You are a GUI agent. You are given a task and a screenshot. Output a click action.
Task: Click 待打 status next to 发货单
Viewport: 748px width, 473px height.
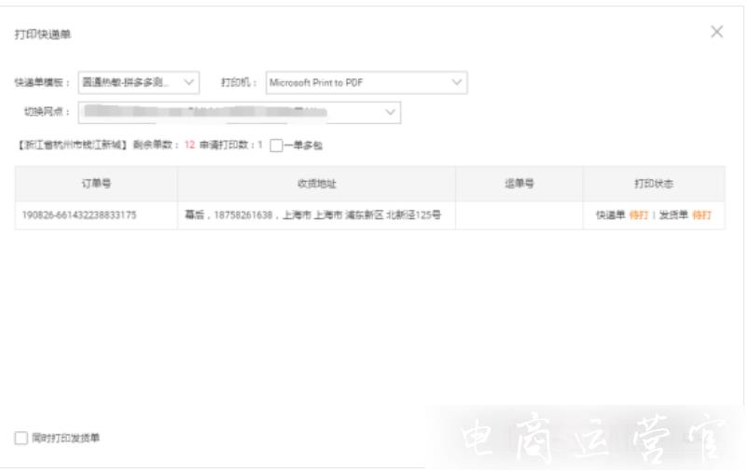point(700,216)
